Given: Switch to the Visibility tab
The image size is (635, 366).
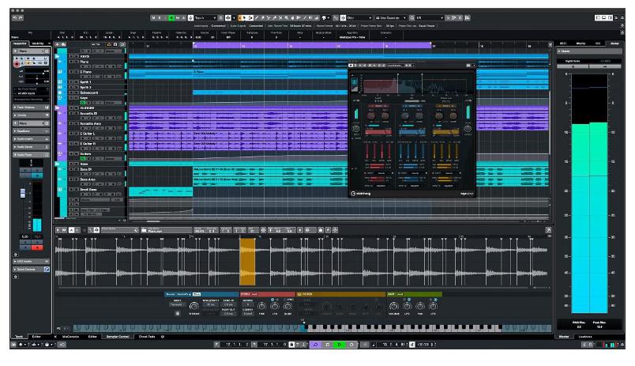Looking at the screenshot, I should tap(38, 43).
